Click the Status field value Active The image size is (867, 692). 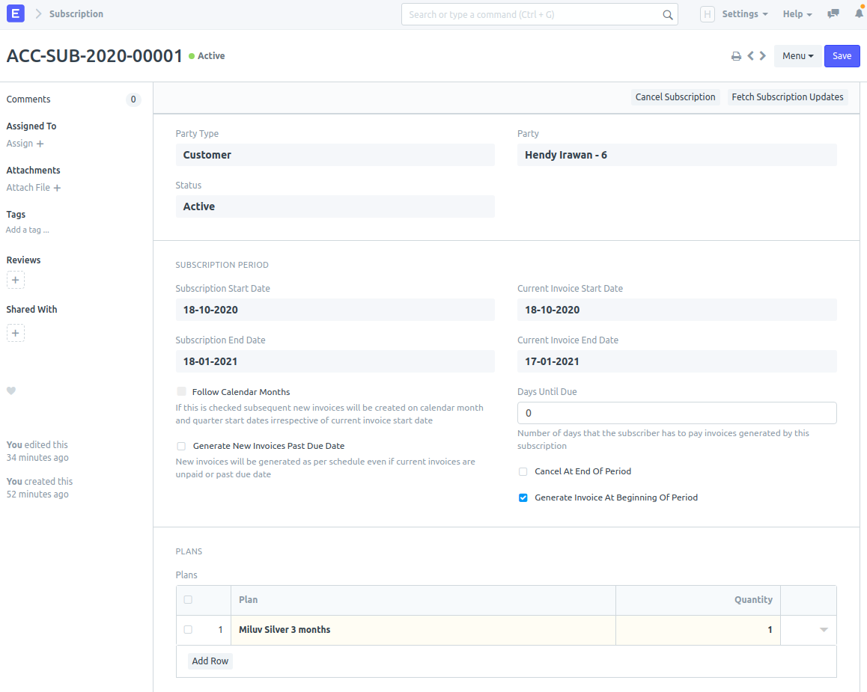335,206
